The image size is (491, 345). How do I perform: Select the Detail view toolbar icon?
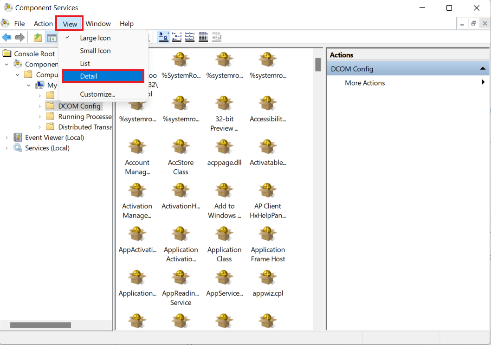coord(203,37)
